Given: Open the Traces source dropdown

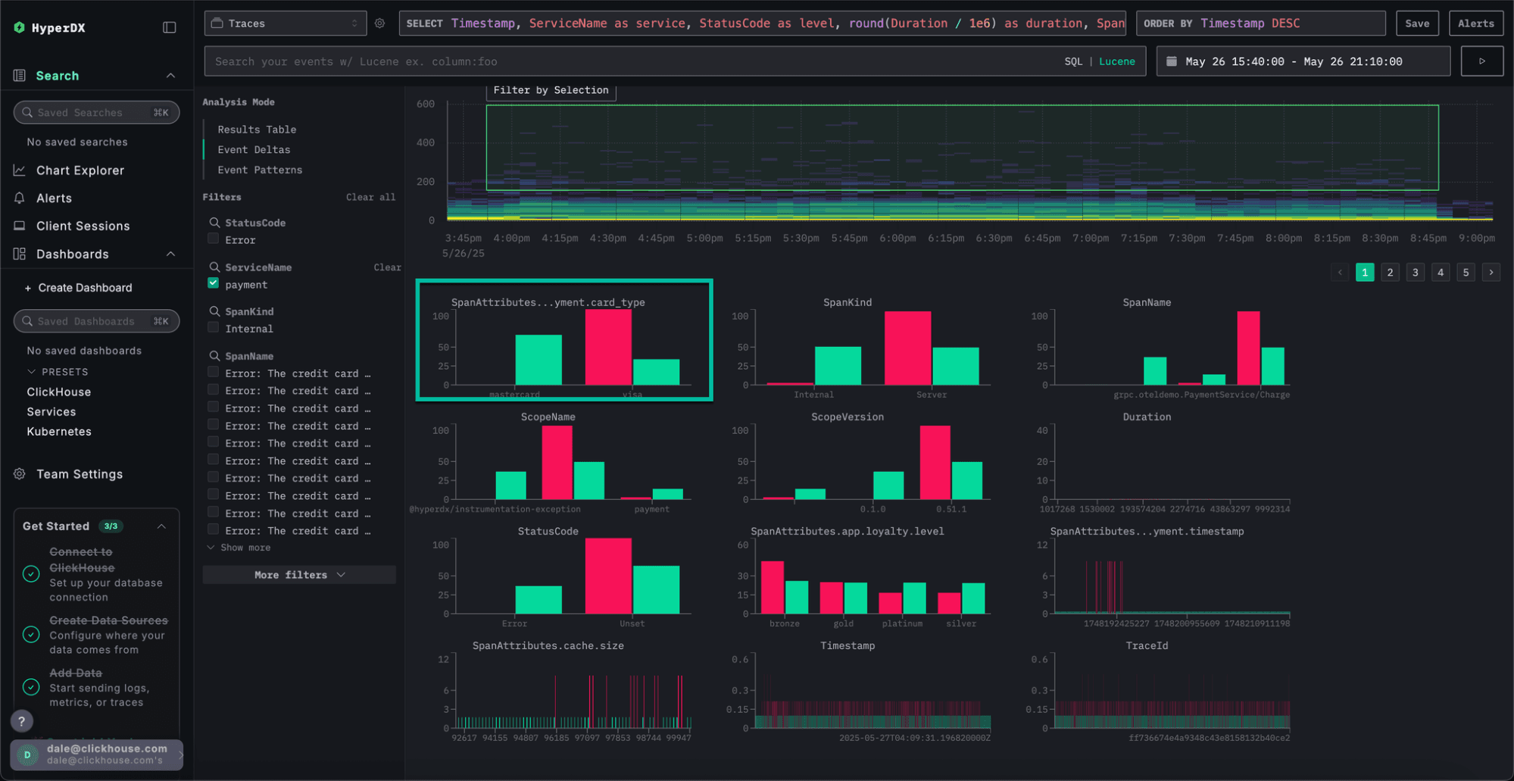Looking at the screenshot, I should [285, 23].
